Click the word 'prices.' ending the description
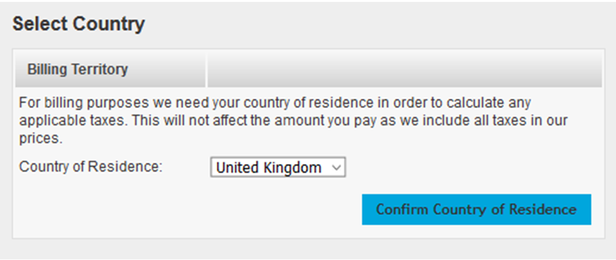Screen dimensions: 616x260 40,137
